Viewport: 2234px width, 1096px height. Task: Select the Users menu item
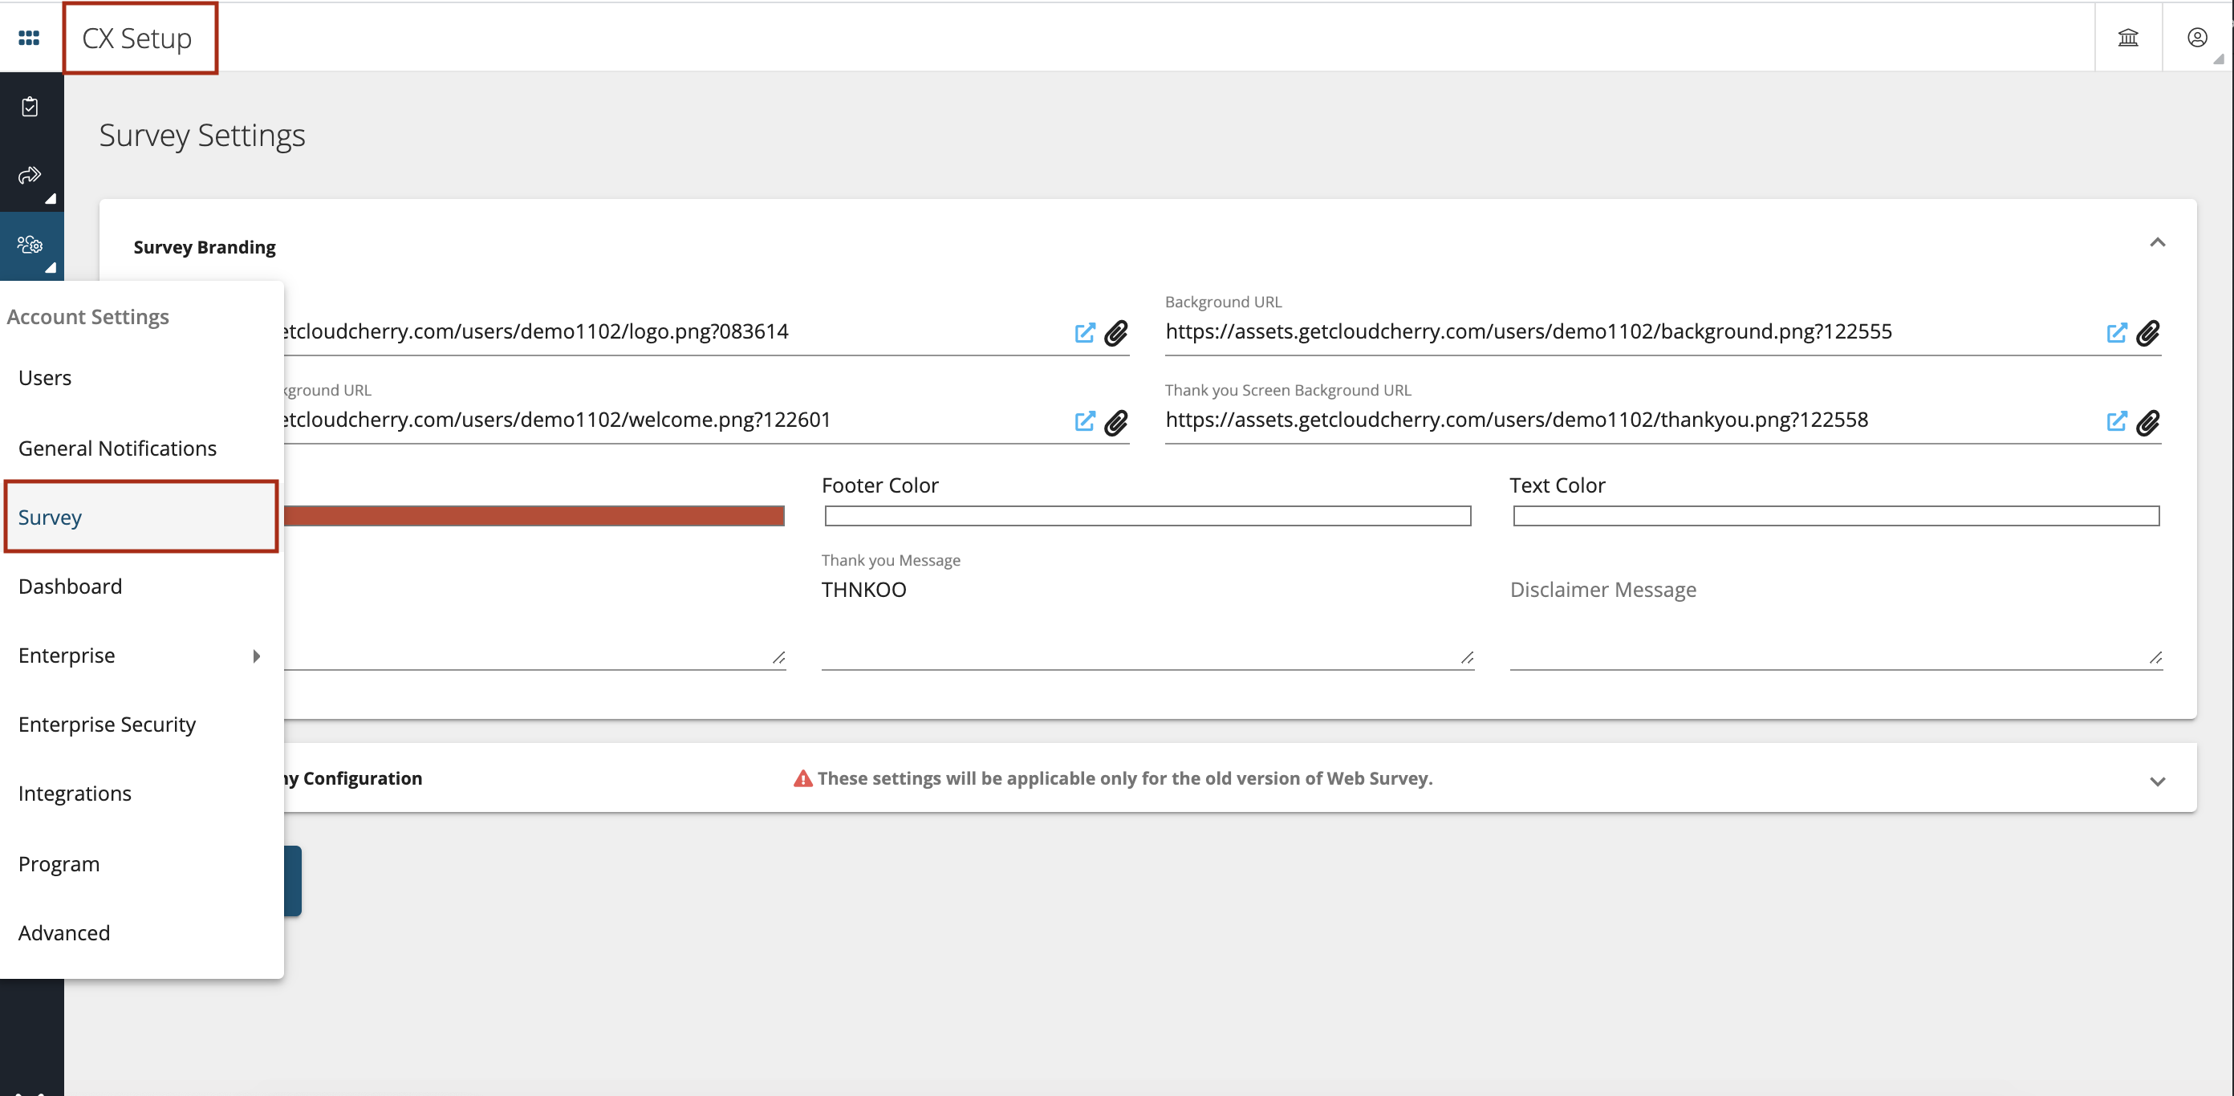coord(43,378)
